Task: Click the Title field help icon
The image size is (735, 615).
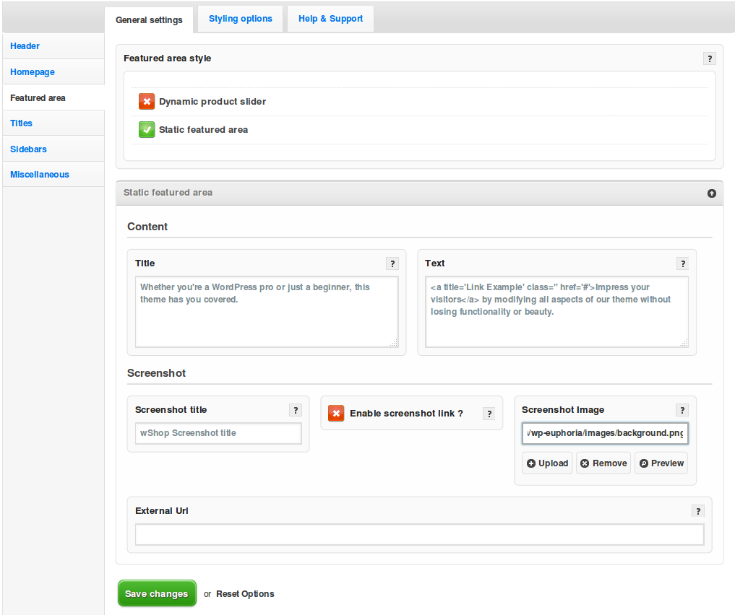Action: [x=392, y=263]
